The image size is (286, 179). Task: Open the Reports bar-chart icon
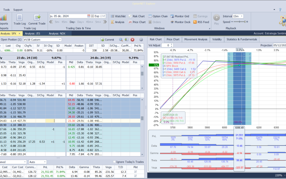[x=3, y=18]
